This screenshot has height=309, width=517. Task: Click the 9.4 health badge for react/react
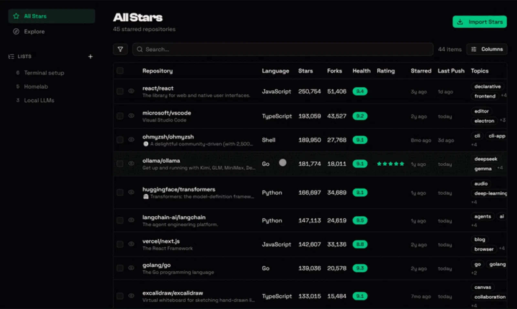[x=360, y=92]
